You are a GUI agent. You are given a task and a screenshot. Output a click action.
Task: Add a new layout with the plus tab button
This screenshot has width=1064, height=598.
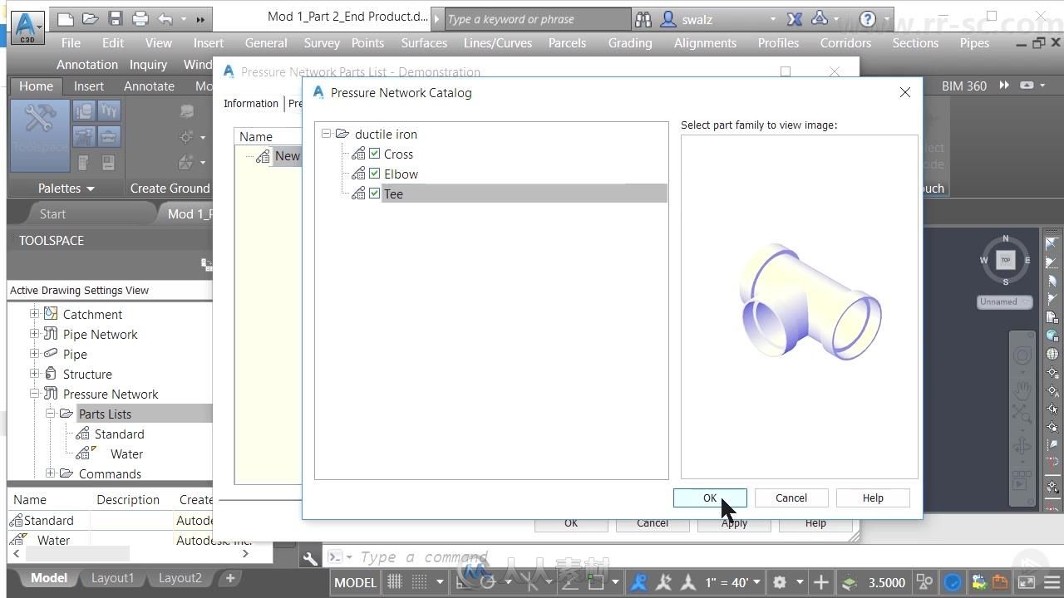[x=230, y=578]
